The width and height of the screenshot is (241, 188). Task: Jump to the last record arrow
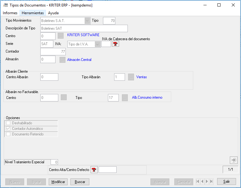point(212,182)
